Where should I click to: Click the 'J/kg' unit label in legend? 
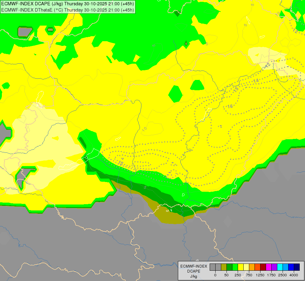coord(194,276)
